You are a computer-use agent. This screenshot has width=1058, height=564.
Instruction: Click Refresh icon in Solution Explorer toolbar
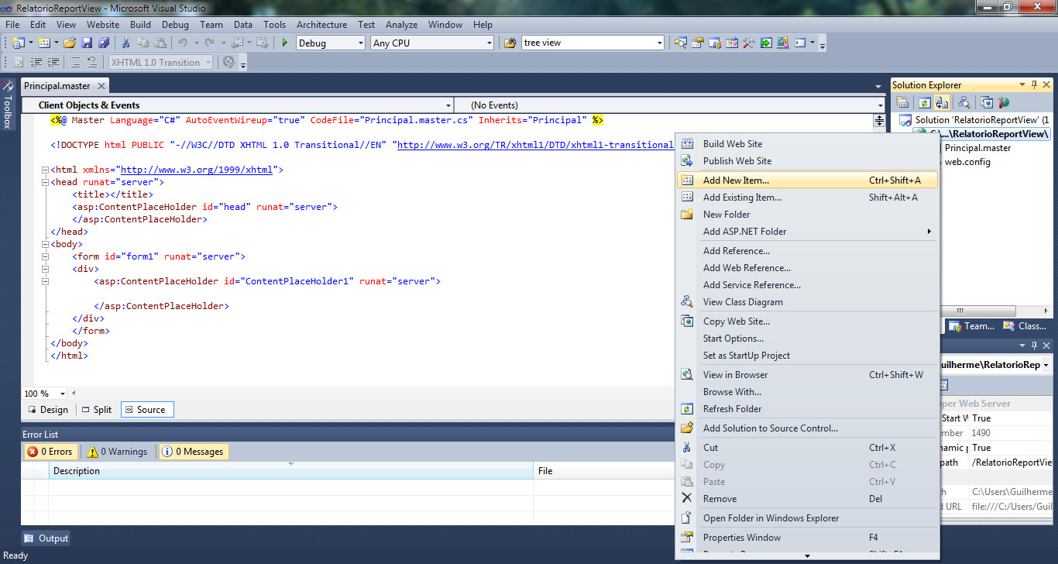(924, 102)
